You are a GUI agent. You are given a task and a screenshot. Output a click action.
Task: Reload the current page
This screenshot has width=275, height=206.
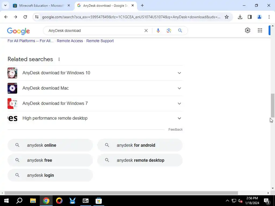tap(25, 17)
